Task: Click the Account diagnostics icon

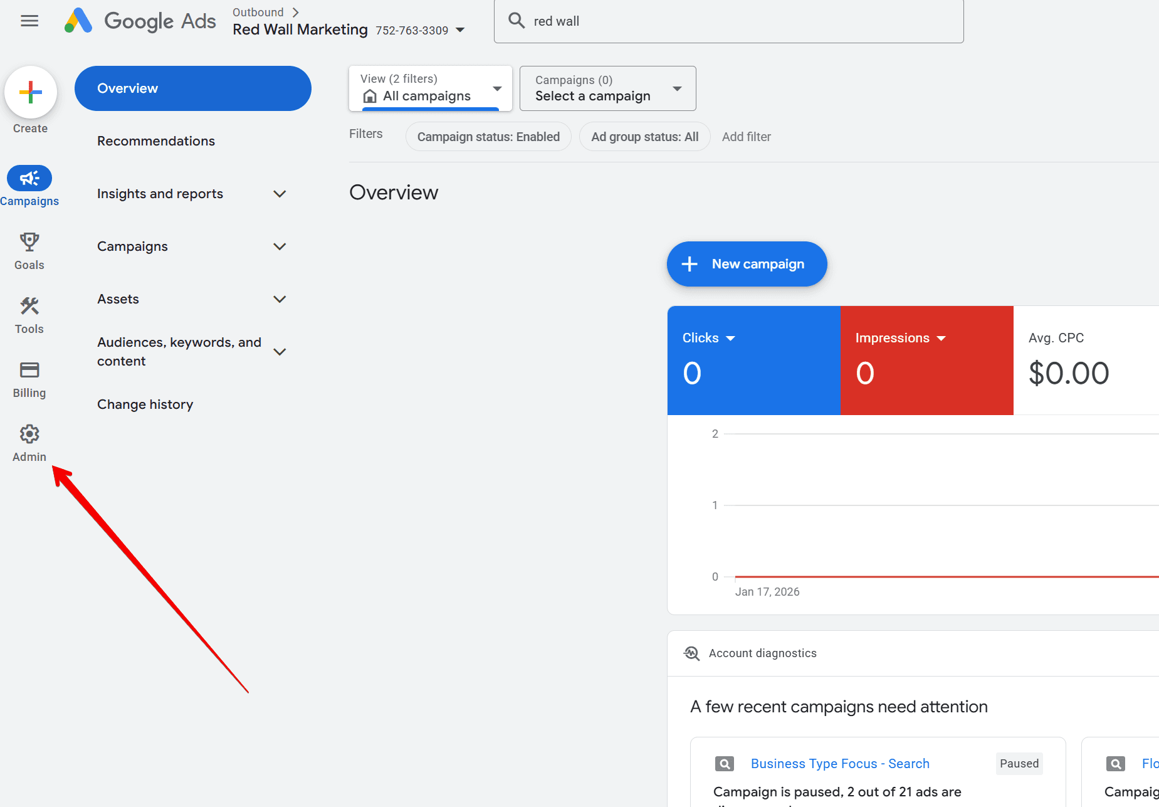Action: click(x=691, y=653)
